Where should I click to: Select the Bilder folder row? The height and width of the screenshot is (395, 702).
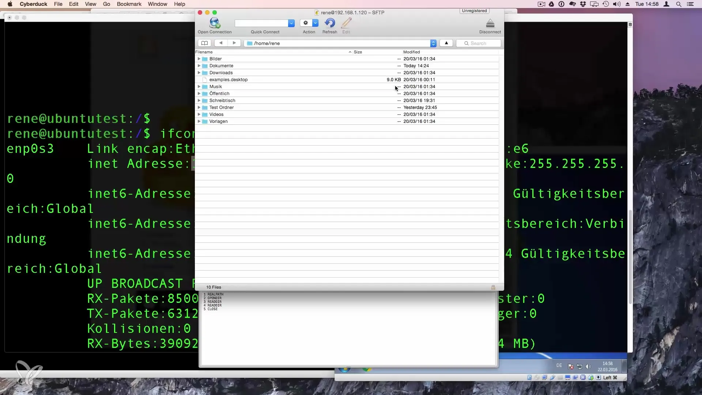click(347, 59)
